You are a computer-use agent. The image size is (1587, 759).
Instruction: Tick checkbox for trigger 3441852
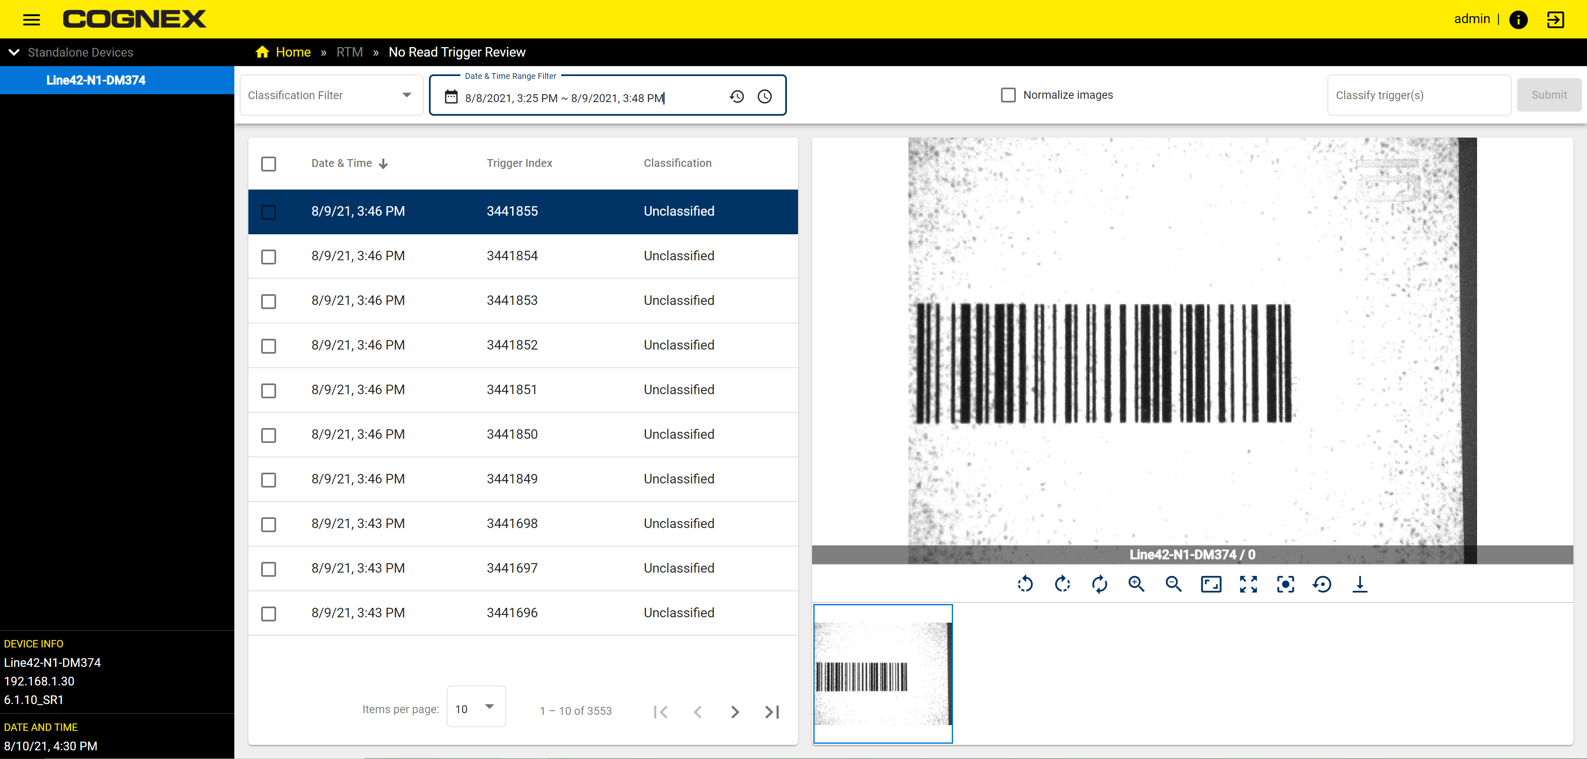(269, 345)
